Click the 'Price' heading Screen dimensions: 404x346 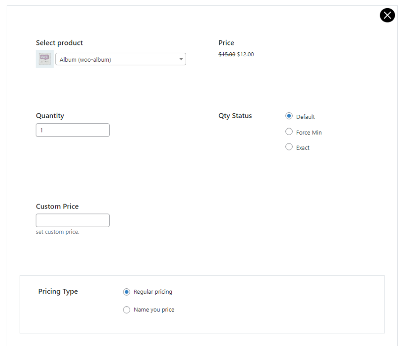click(x=226, y=43)
